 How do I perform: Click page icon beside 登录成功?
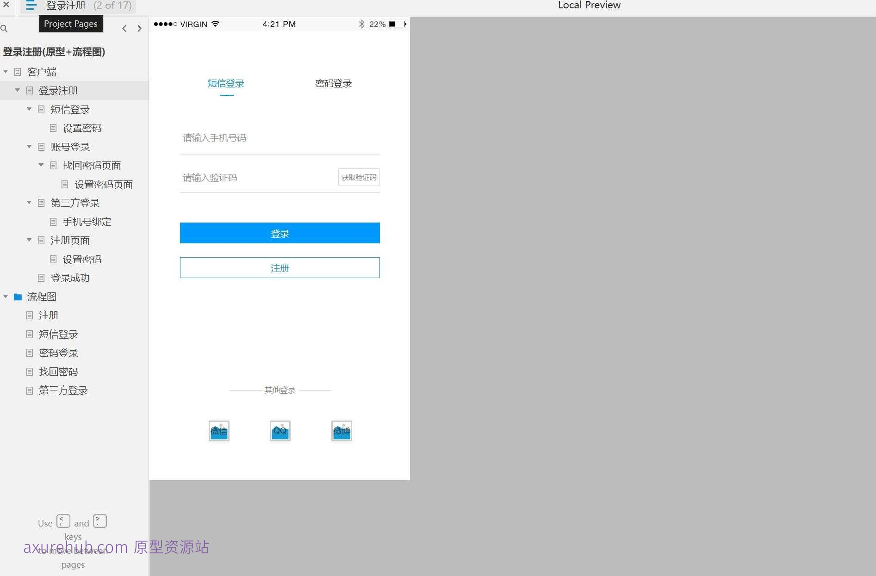[x=41, y=278]
